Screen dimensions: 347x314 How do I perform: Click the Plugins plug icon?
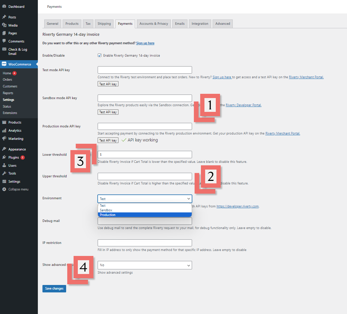tap(4, 157)
